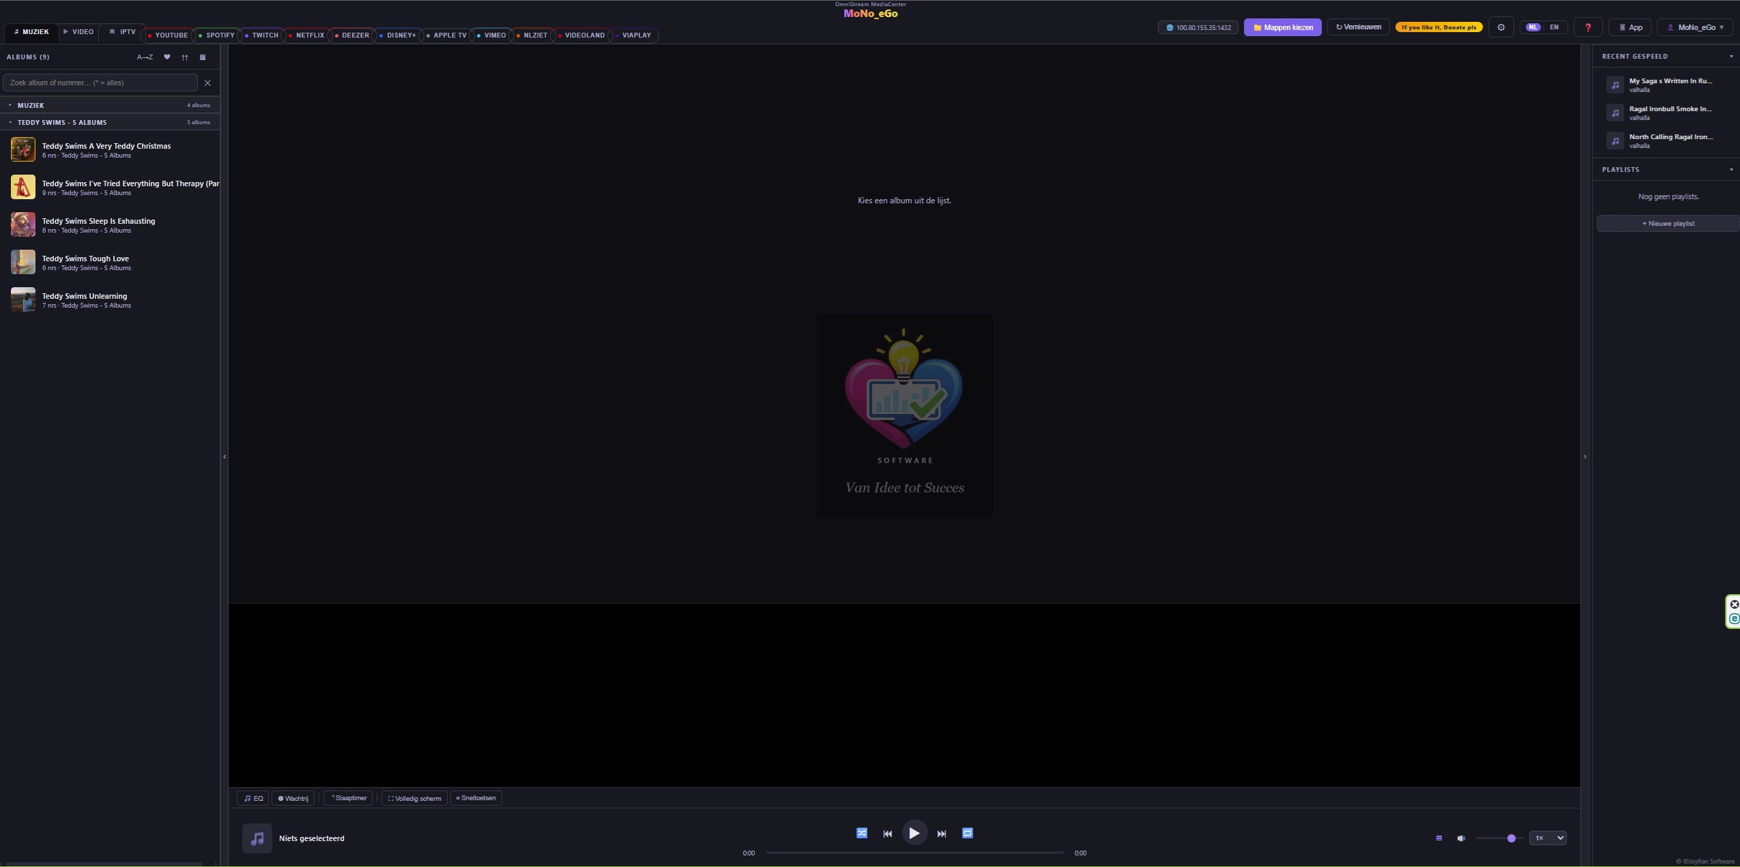Screen dimensions: 1740x867
Task: Skip to the next track
Action: 942,834
